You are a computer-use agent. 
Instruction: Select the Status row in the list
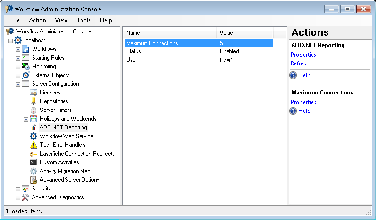[199, 51]
